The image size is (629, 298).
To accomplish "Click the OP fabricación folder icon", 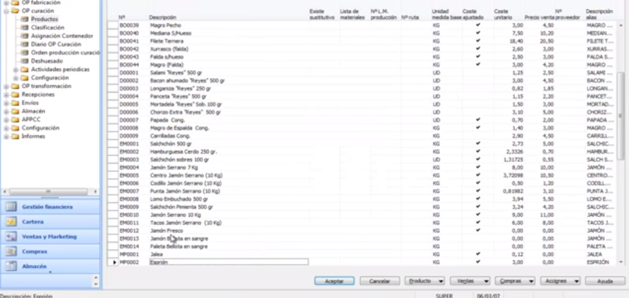I will pyautogui.click(x=15, y=3).
